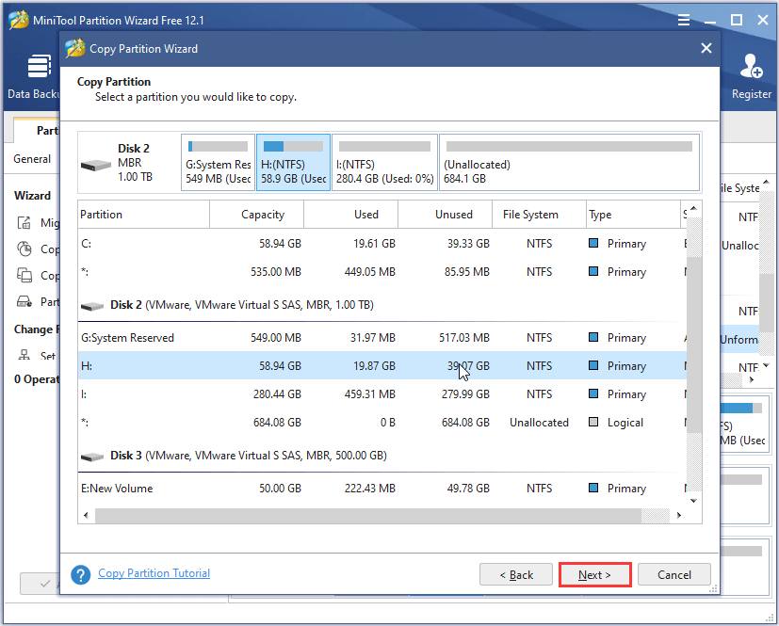The height and width of the screenshot is (626, 779).
Task: Select the H:(NTFS) block in disk map
Action: tap(293, 162)
